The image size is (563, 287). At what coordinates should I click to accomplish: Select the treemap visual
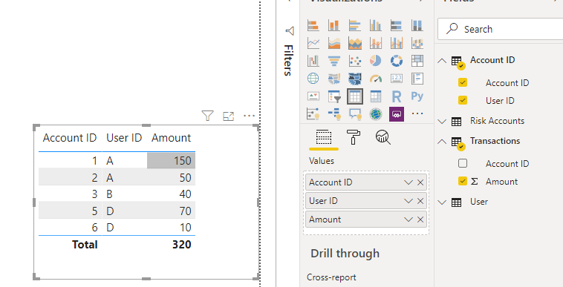[417, 61]
